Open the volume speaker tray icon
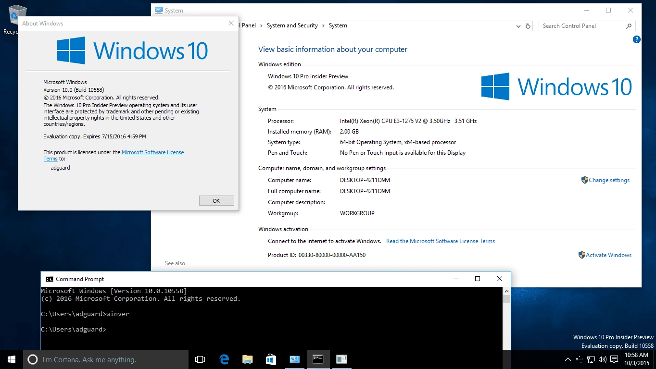This screenshot has width=656, height=369. [x=603, y=359]
